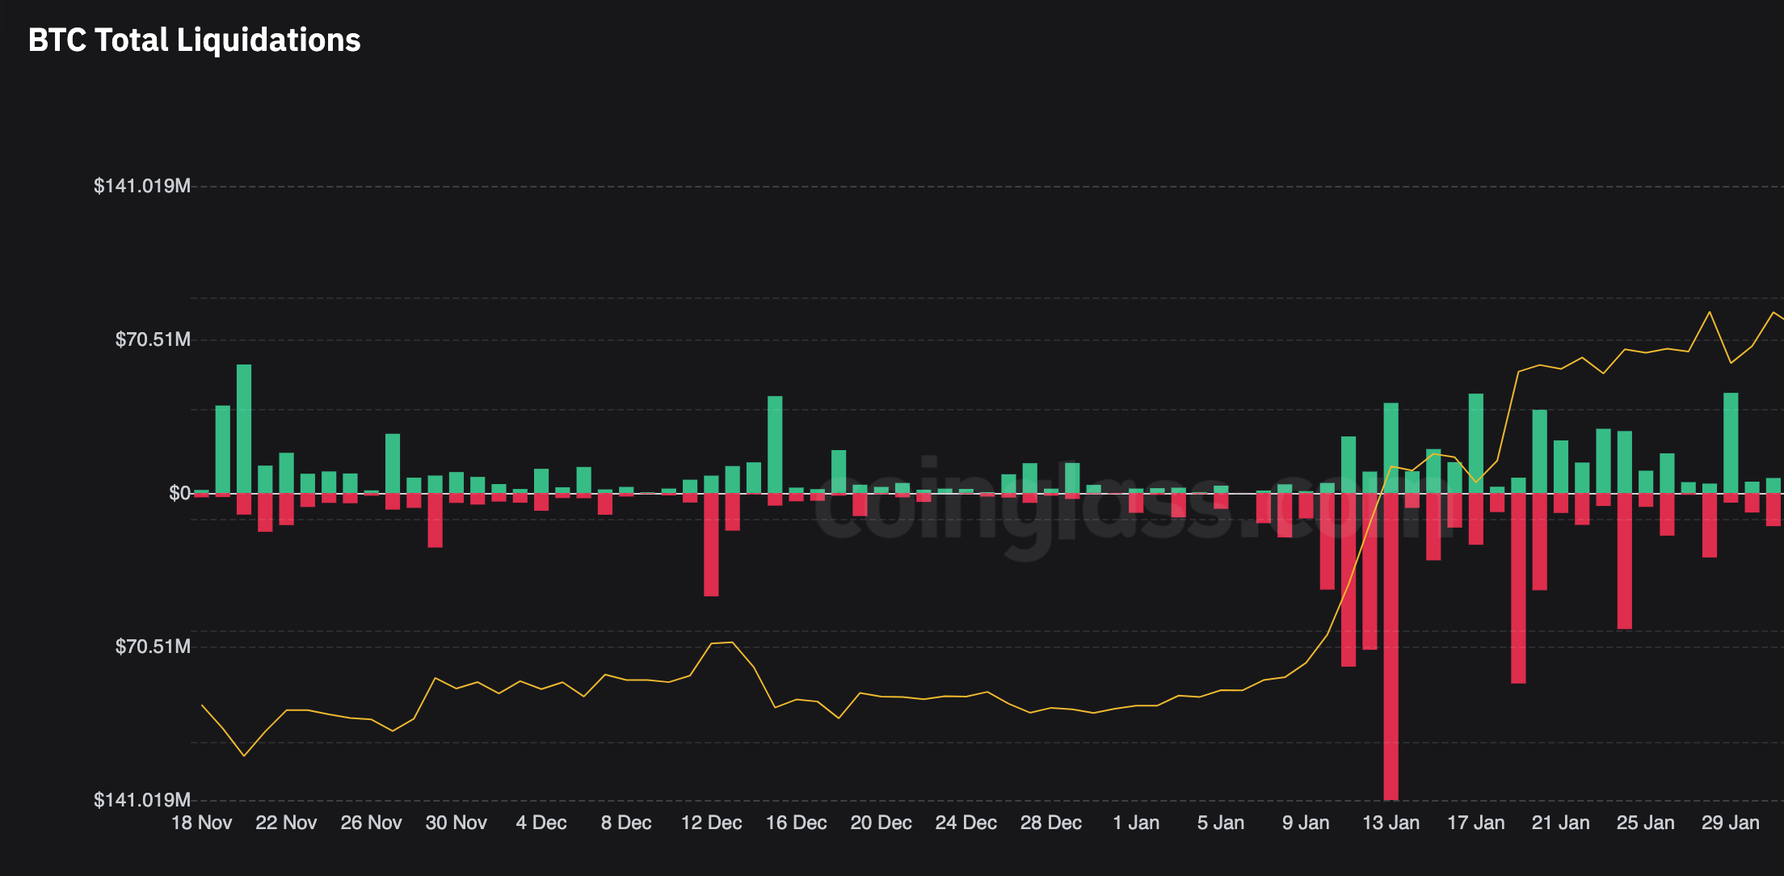Click the 26 Nov date label
Image resolution: width=1784 pixels, height=876 pixels.
click(371, 823)
